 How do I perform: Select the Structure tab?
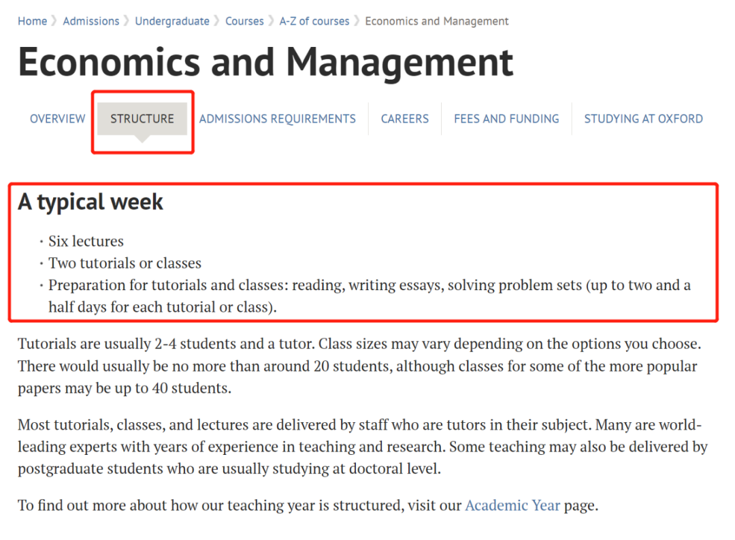(x=142, y=118)
